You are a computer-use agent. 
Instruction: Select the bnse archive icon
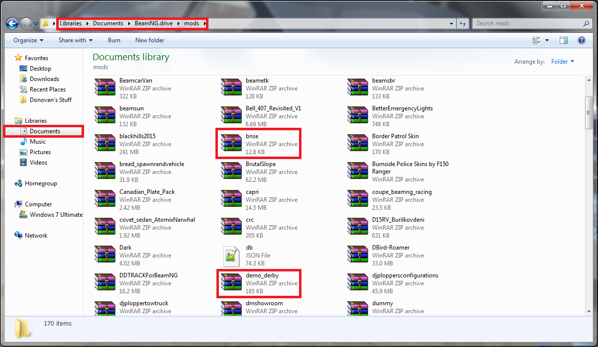[231, 143]
